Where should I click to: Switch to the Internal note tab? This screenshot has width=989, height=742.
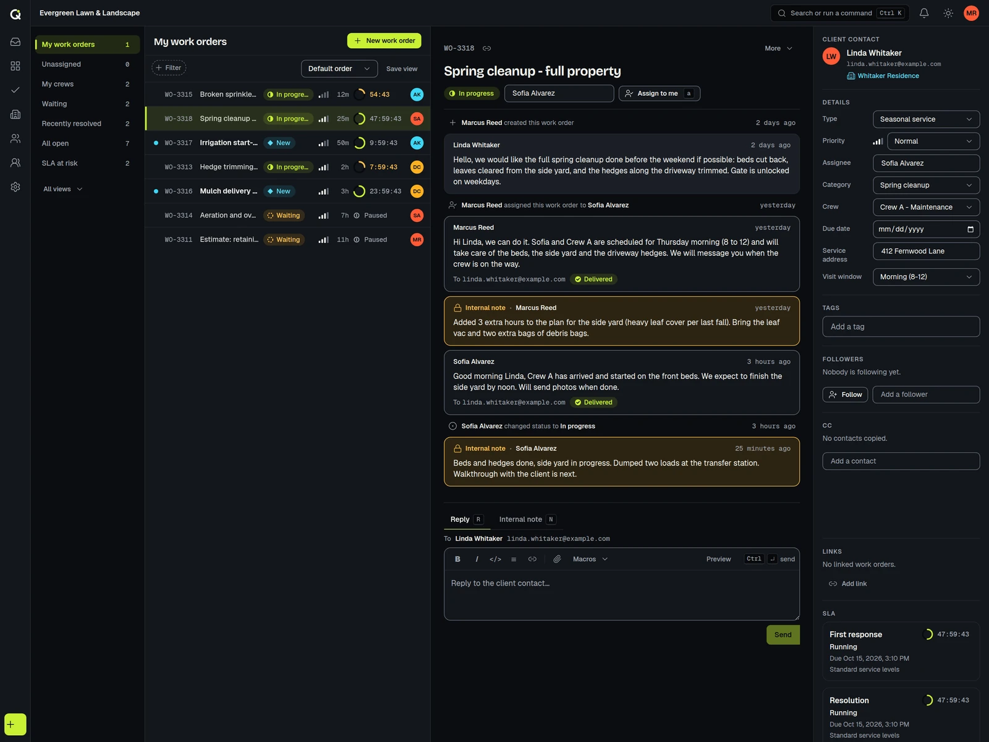(x=528, y=519)
